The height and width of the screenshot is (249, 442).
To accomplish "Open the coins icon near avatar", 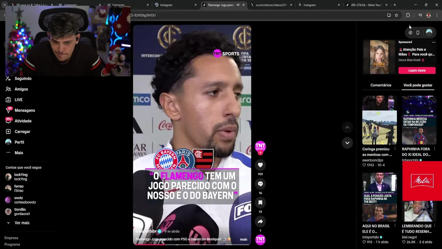I will 410,33.
